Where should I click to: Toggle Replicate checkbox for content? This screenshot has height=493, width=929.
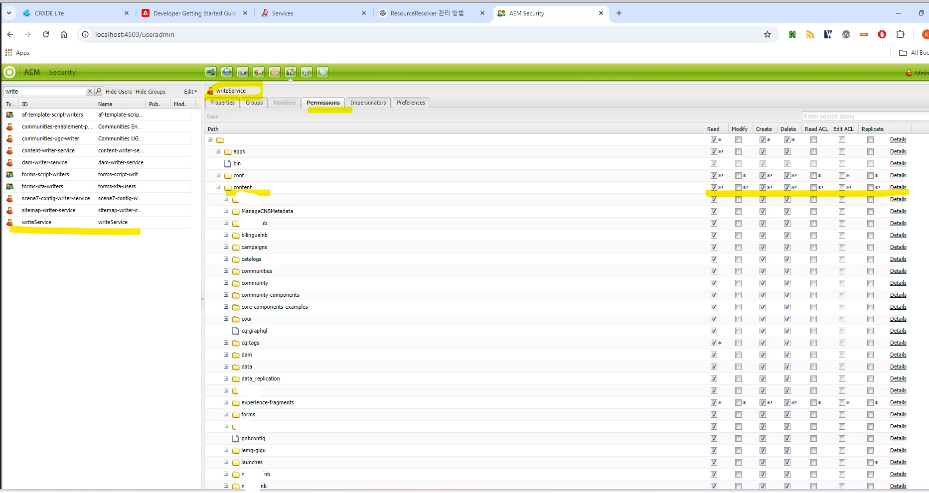pos(870,187)
